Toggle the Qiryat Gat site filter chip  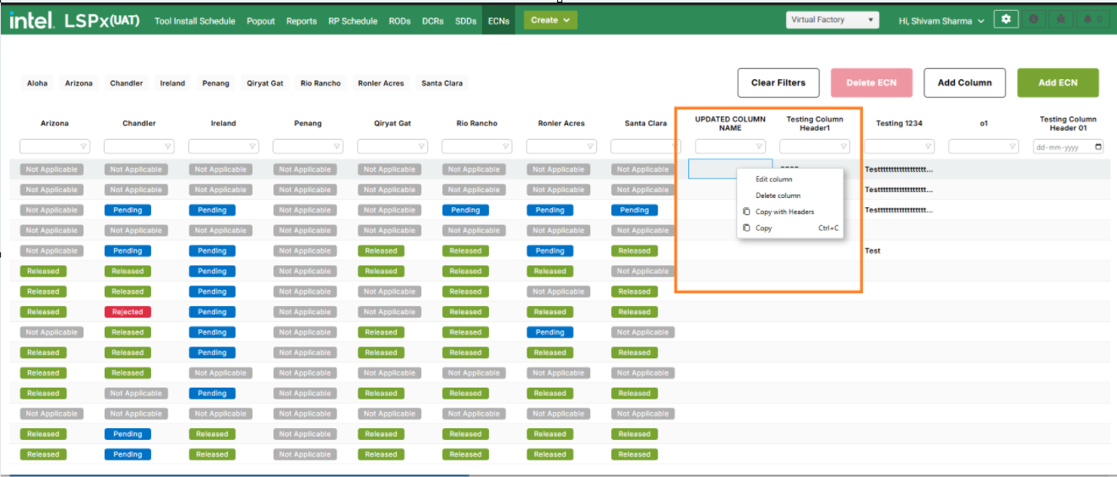coord(264,83)
